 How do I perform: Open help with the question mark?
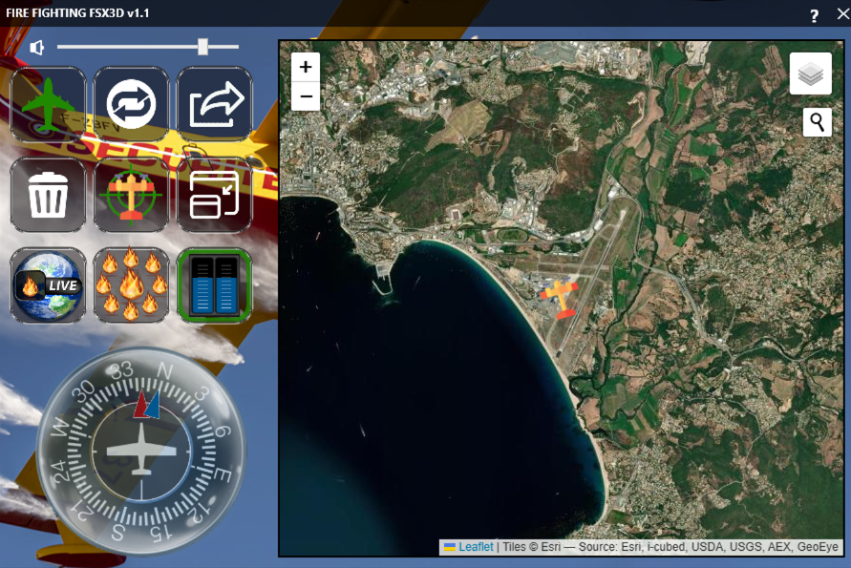(814, 15)
